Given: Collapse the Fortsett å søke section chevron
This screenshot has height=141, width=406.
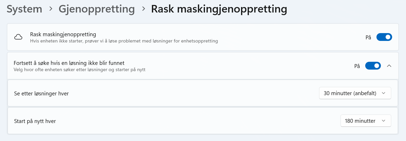Looking at the screenshot, I should pyautogui.click(x=389, y=66).
